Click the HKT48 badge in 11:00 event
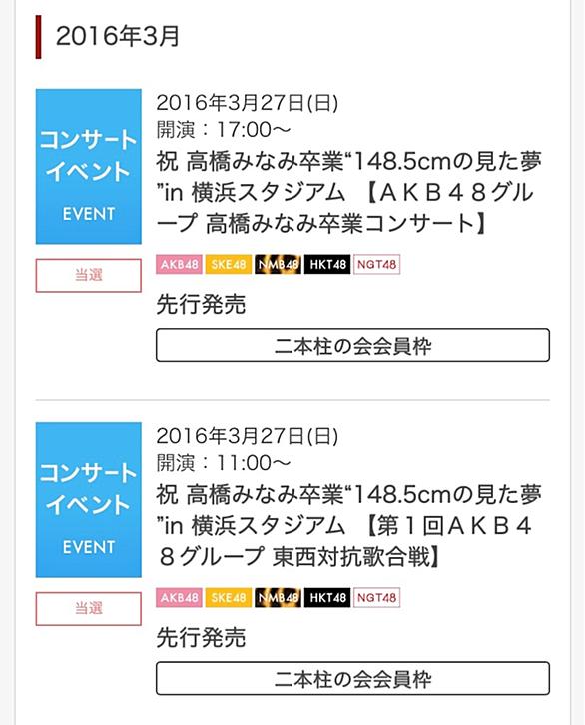Screen dimensions: 585x725 point(327,597)
